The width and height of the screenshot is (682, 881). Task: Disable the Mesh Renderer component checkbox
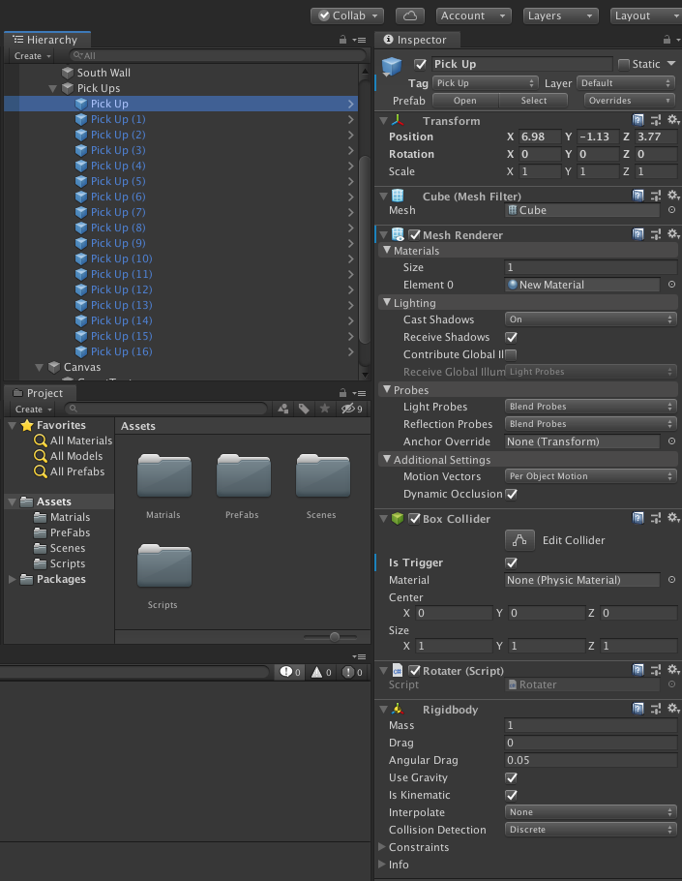414,235
